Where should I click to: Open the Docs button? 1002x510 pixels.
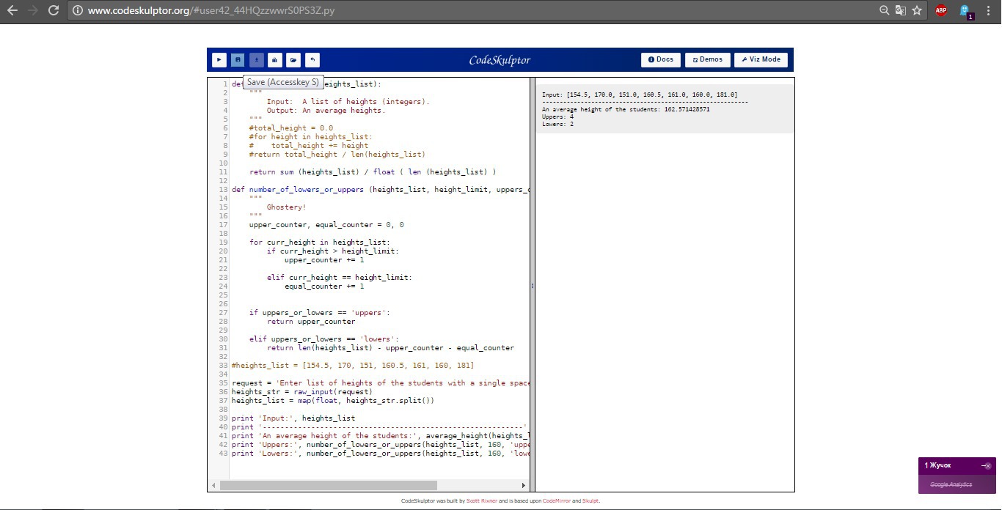(660, 59)
